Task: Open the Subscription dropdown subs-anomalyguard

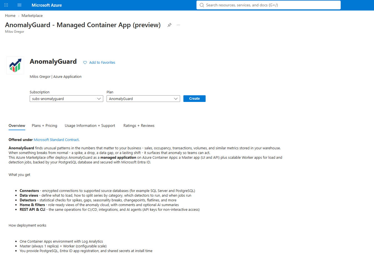Action: pyautogui.click(x=66, y=99)
